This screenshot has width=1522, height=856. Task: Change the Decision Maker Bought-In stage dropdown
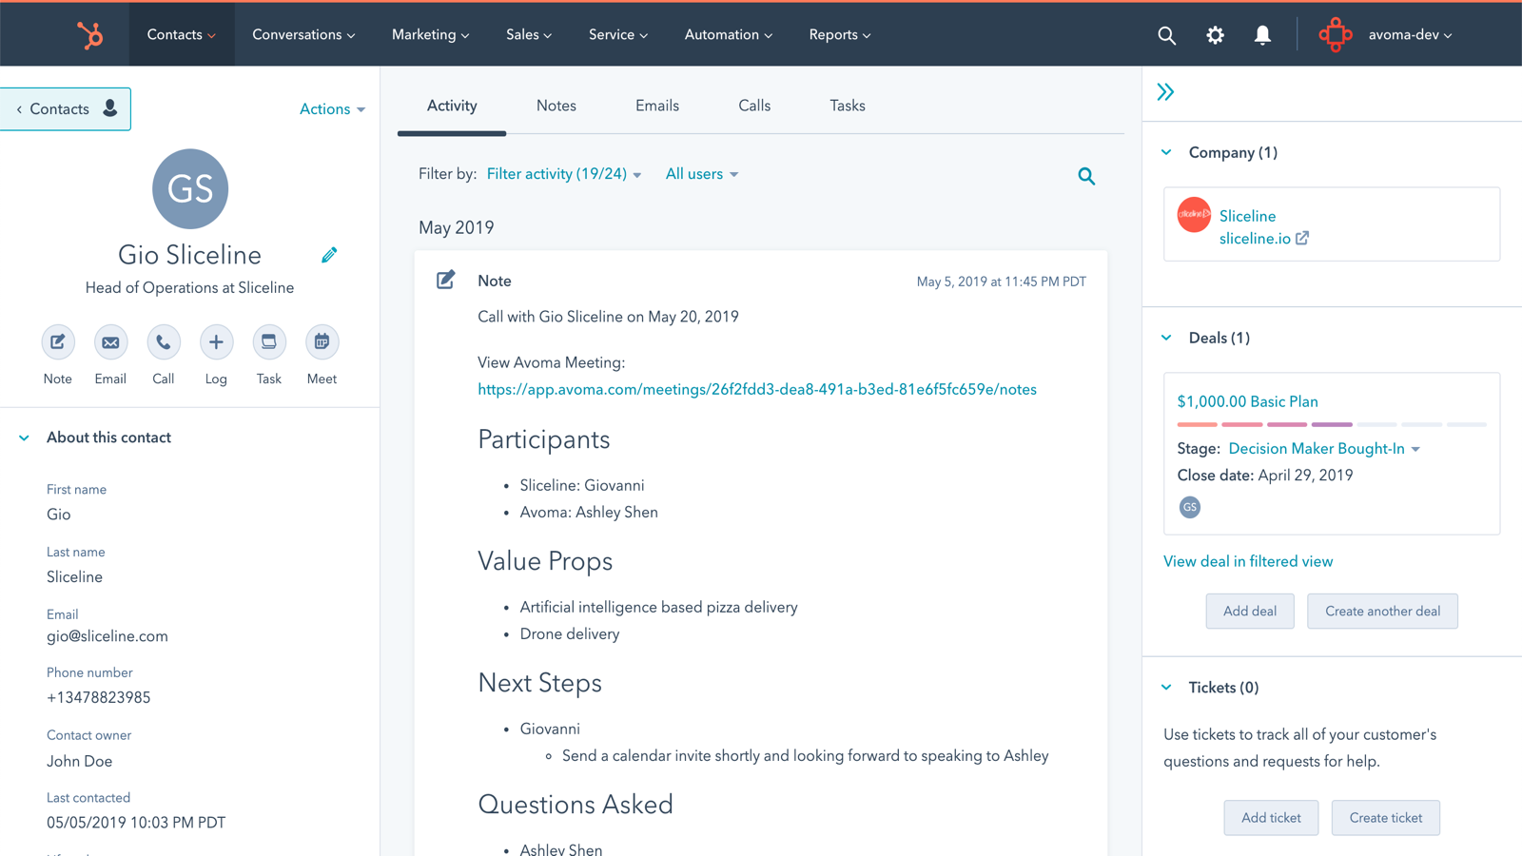pyautogui.click(x=1324, y=449)
